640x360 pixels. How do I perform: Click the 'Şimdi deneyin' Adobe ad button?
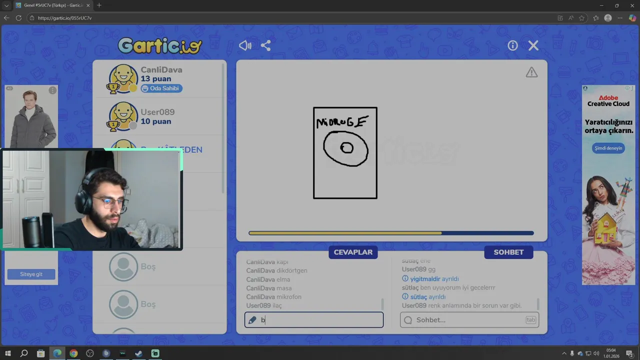(x=608, y=148)
